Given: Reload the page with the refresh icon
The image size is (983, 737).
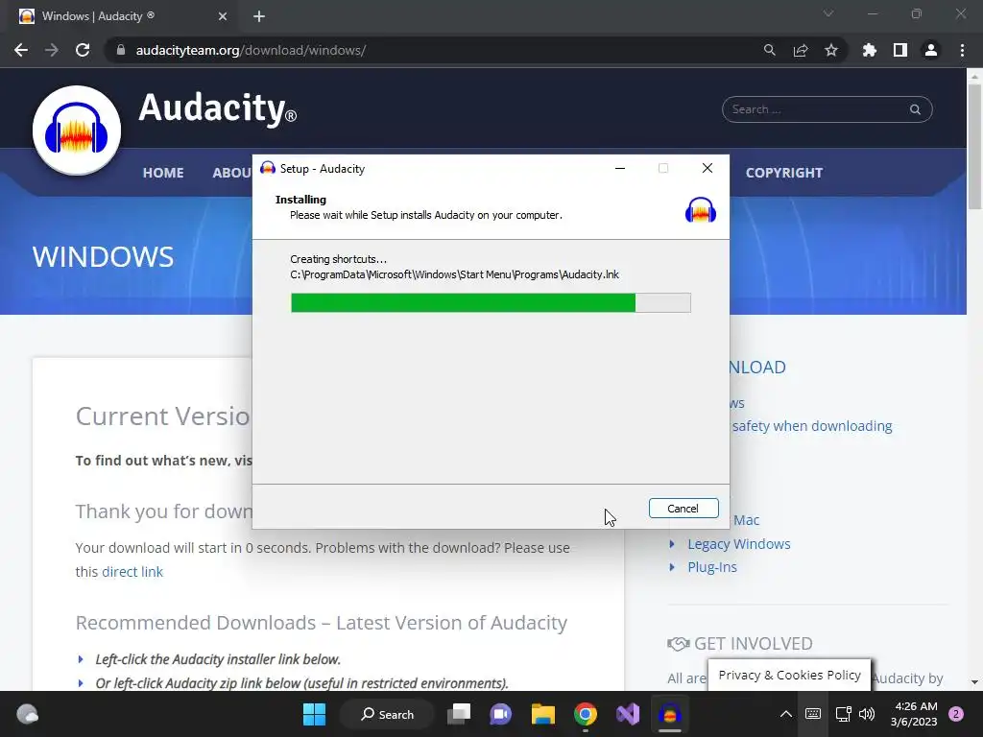Looking at the screenshot, I should click(x=83, y=50).
